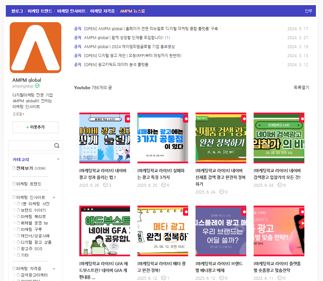Open the post list via 목록열기
The image size is (323, 281).
[301, 88]
